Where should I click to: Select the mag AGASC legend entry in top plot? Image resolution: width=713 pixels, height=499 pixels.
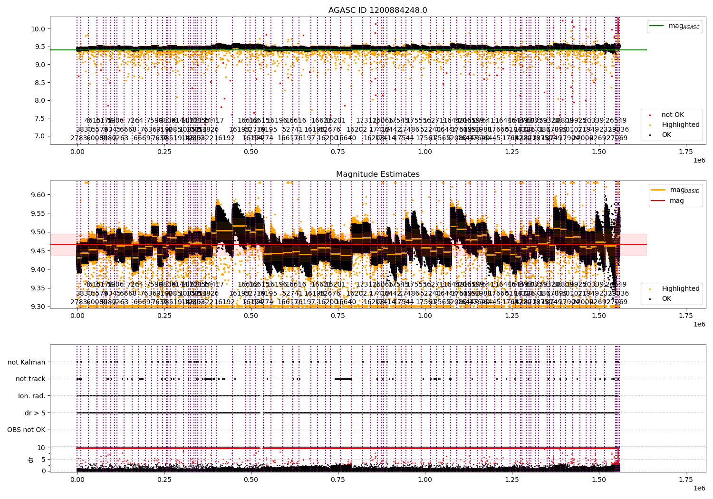[674, 26]
